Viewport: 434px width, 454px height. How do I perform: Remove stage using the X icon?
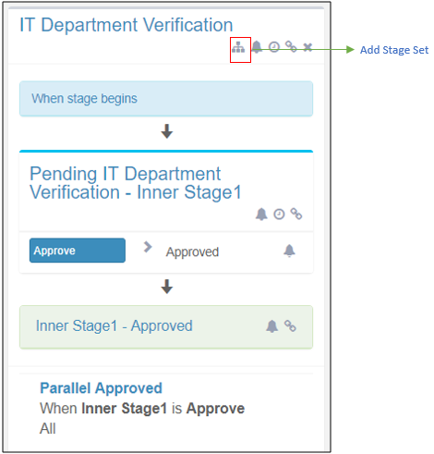(x=307, y=47)
